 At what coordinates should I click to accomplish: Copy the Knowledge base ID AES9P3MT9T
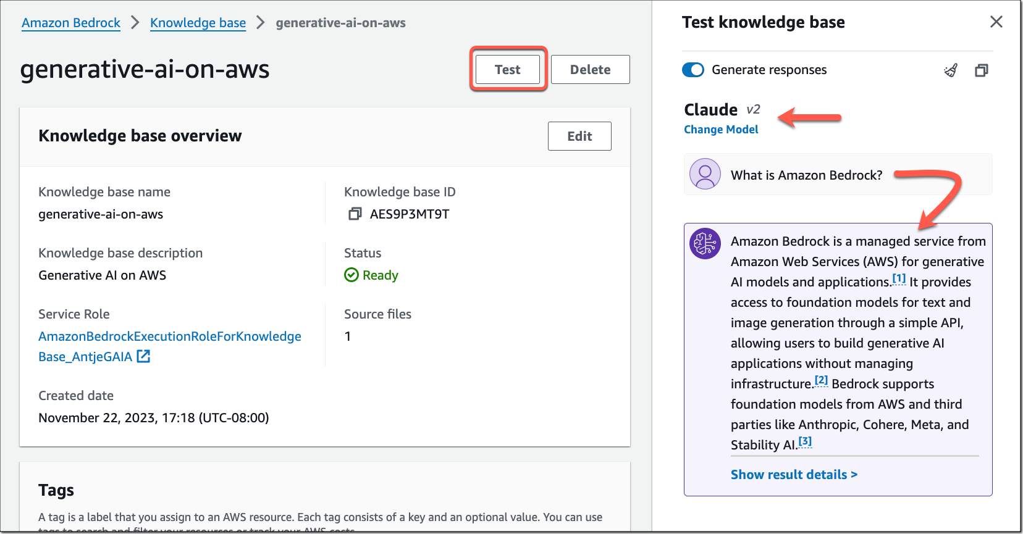[355, 214]
